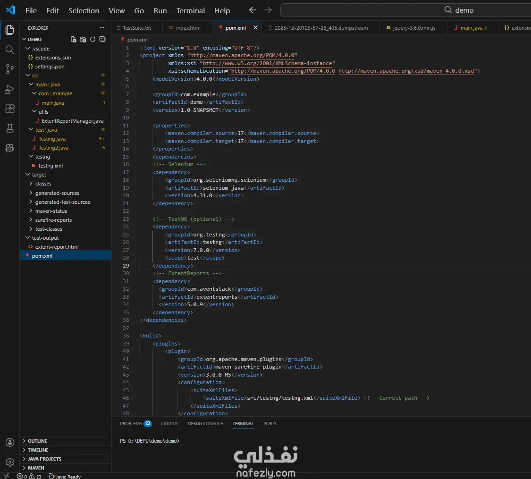Open the Run and Debug view
531x479 pixels.
click(10, 89)
